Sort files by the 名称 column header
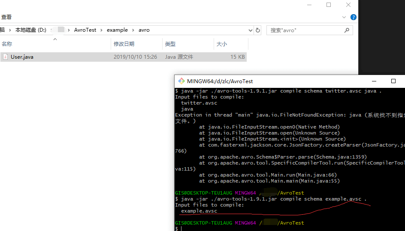 point(7,44)
